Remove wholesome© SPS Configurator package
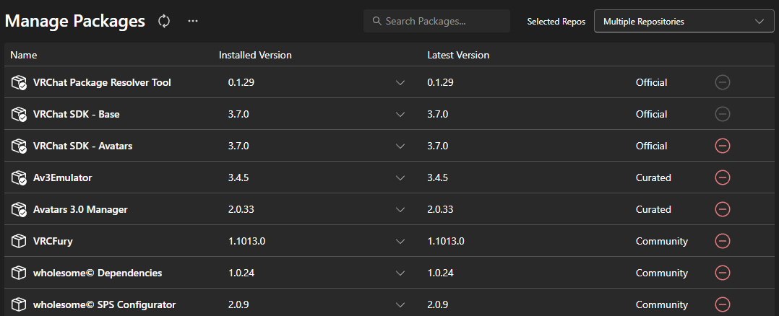The height and width of the screenshot is (316, 779). [x=723, y=304]
